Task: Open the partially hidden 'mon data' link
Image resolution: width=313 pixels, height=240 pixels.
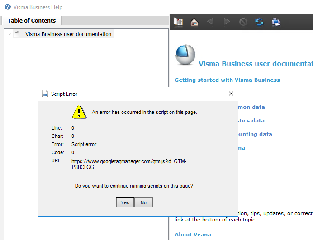Action: pos(251,107)
